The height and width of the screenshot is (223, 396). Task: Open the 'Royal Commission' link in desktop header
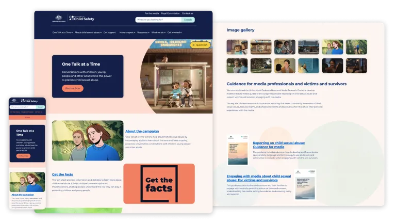pos(170,13)
